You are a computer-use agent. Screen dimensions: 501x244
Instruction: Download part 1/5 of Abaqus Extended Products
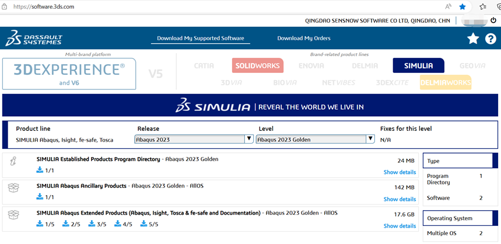click(x=45, y=224)
